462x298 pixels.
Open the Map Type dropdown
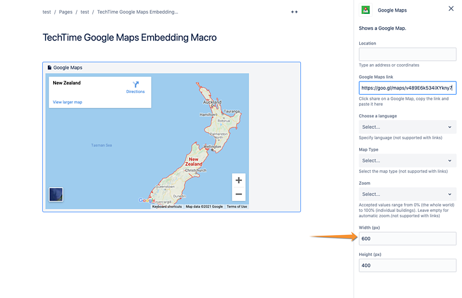click(408, 161)
